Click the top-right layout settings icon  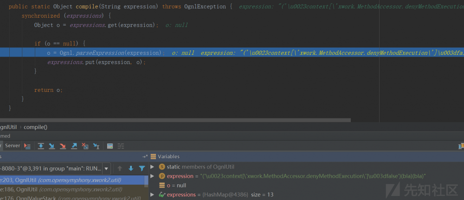(461, 146)
